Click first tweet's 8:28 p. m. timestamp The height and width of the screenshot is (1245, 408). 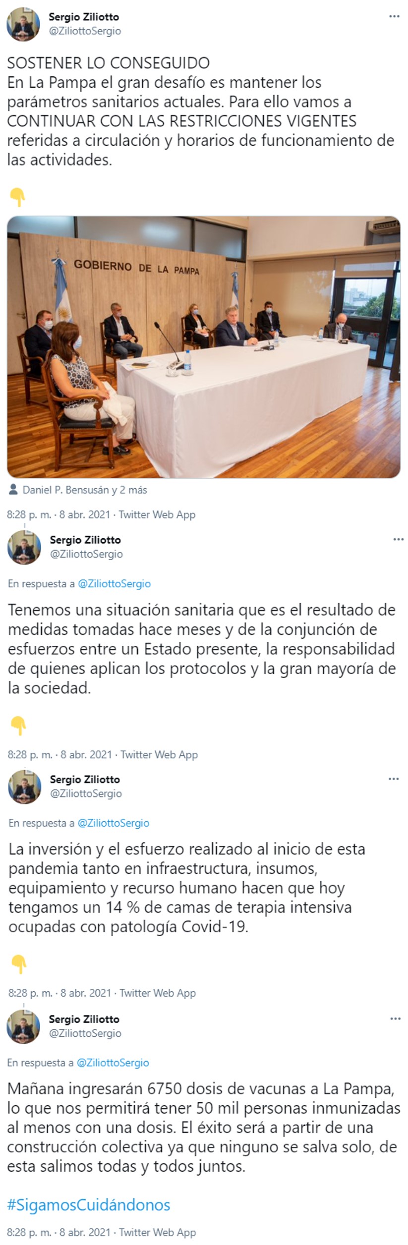click(29, 515)
